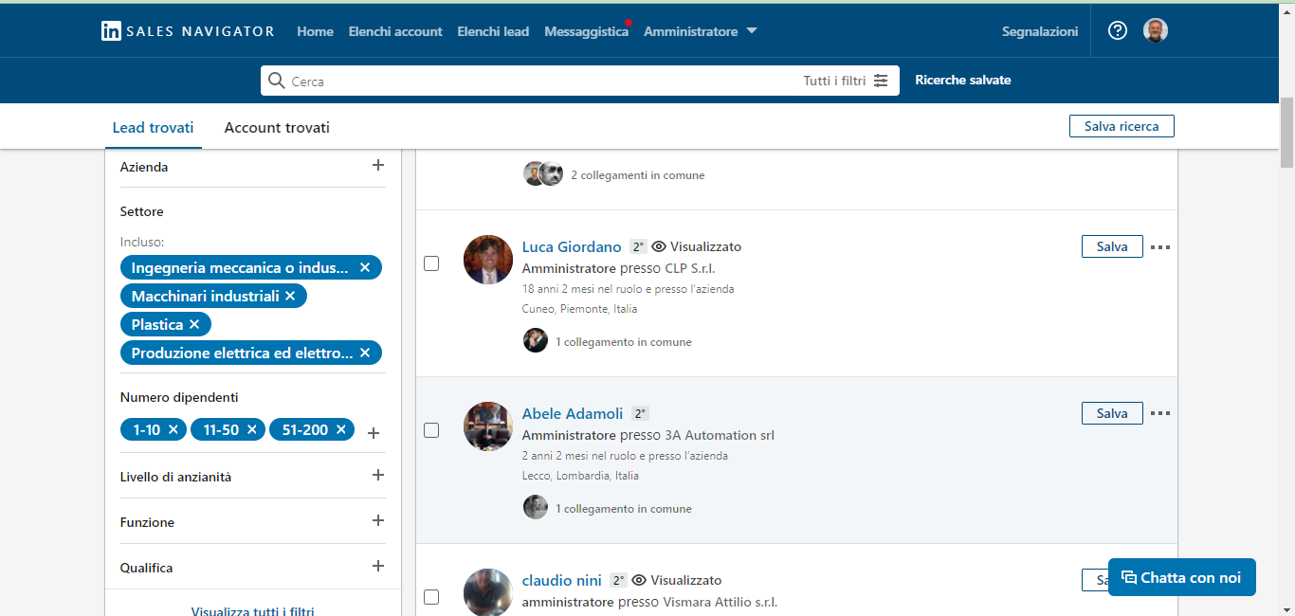1295x616 pixels.
Task: Open more options dots for Luca Giordano
Action: pyautogui.click(x=1160, y=247)
